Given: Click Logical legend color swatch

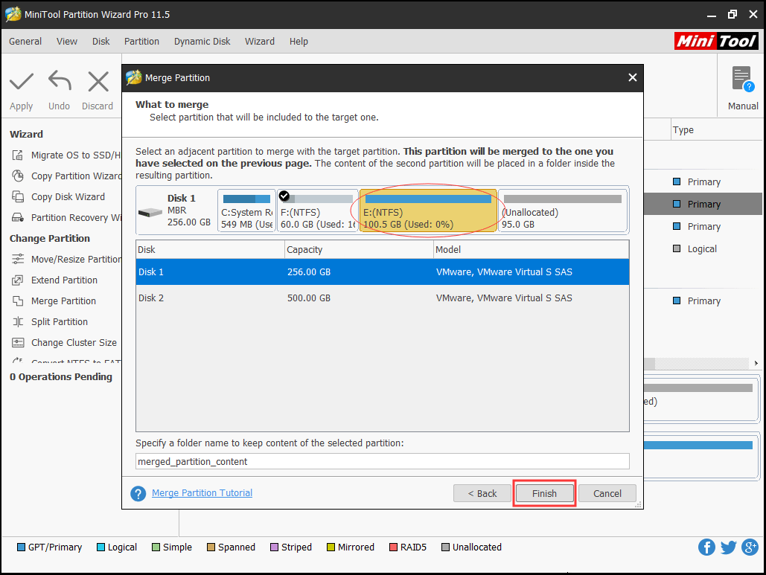Looking at the screenshot, I should pos(100,547).
